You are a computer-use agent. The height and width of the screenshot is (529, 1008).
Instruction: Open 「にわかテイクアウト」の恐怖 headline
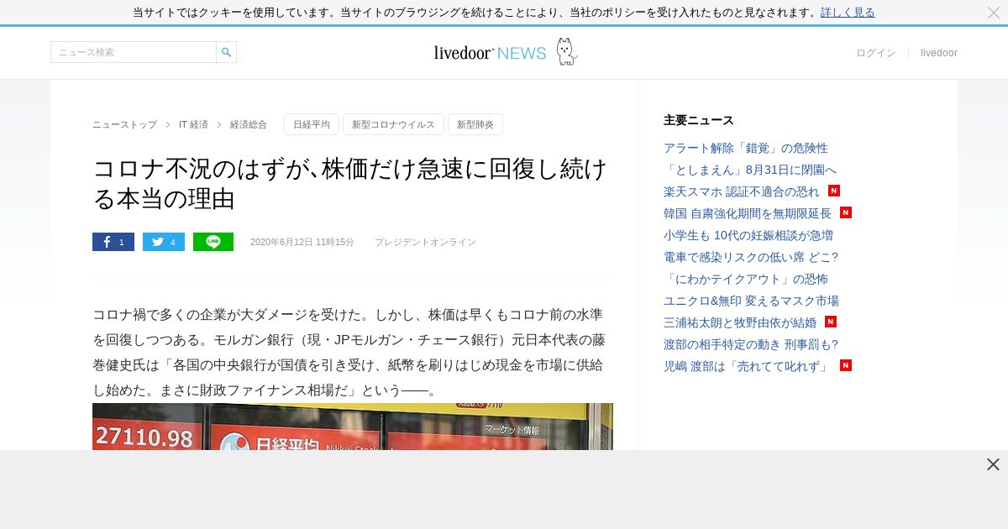[746, 279]
